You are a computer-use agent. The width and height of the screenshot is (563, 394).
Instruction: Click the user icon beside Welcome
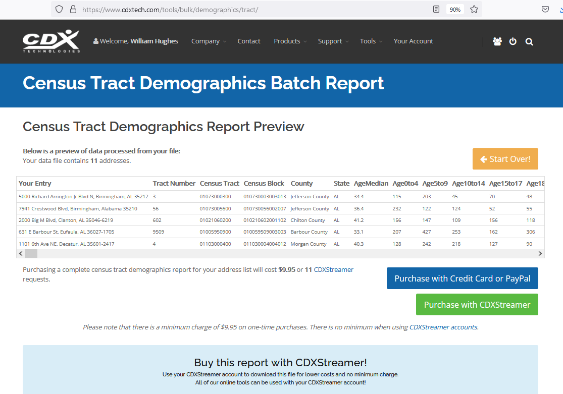96,41
